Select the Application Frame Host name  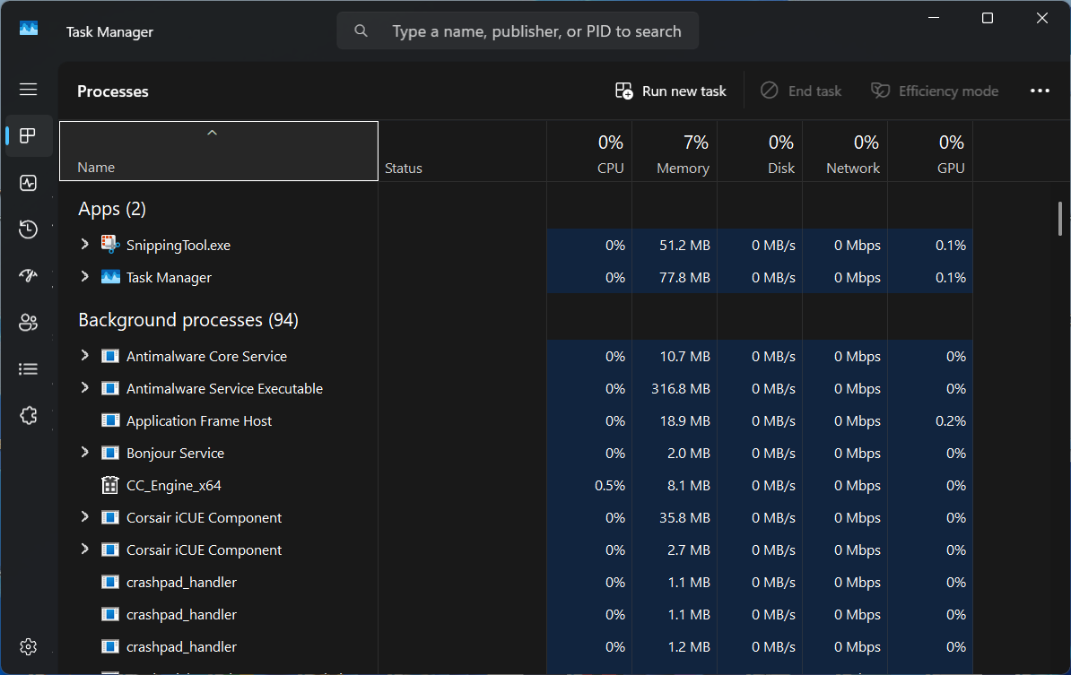[x=199, y=421]
